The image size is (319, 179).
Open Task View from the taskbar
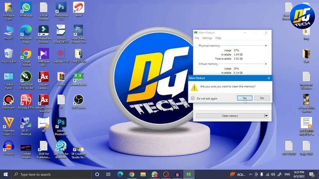pos(108,175)
